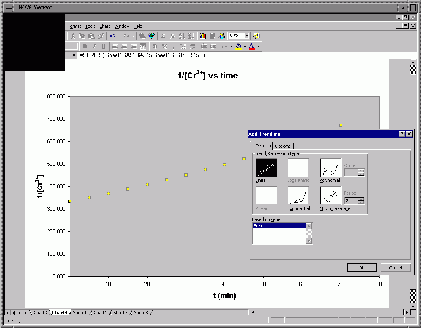Click the AutoSum icon
This screenshot has height=328, width=421.
[x=163, y=36]
